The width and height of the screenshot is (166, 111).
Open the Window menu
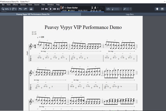(x=51, y=5)
